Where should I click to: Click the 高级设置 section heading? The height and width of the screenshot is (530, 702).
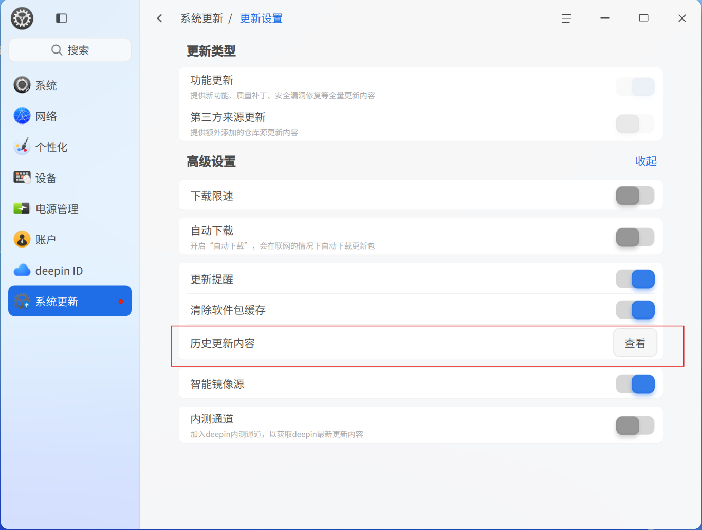(x=211, y=162)
